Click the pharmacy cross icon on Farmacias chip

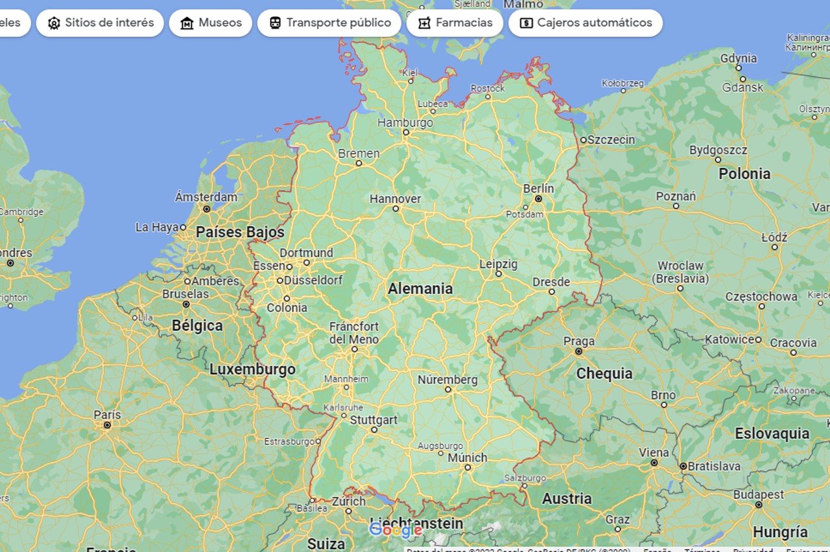point(424,23)
